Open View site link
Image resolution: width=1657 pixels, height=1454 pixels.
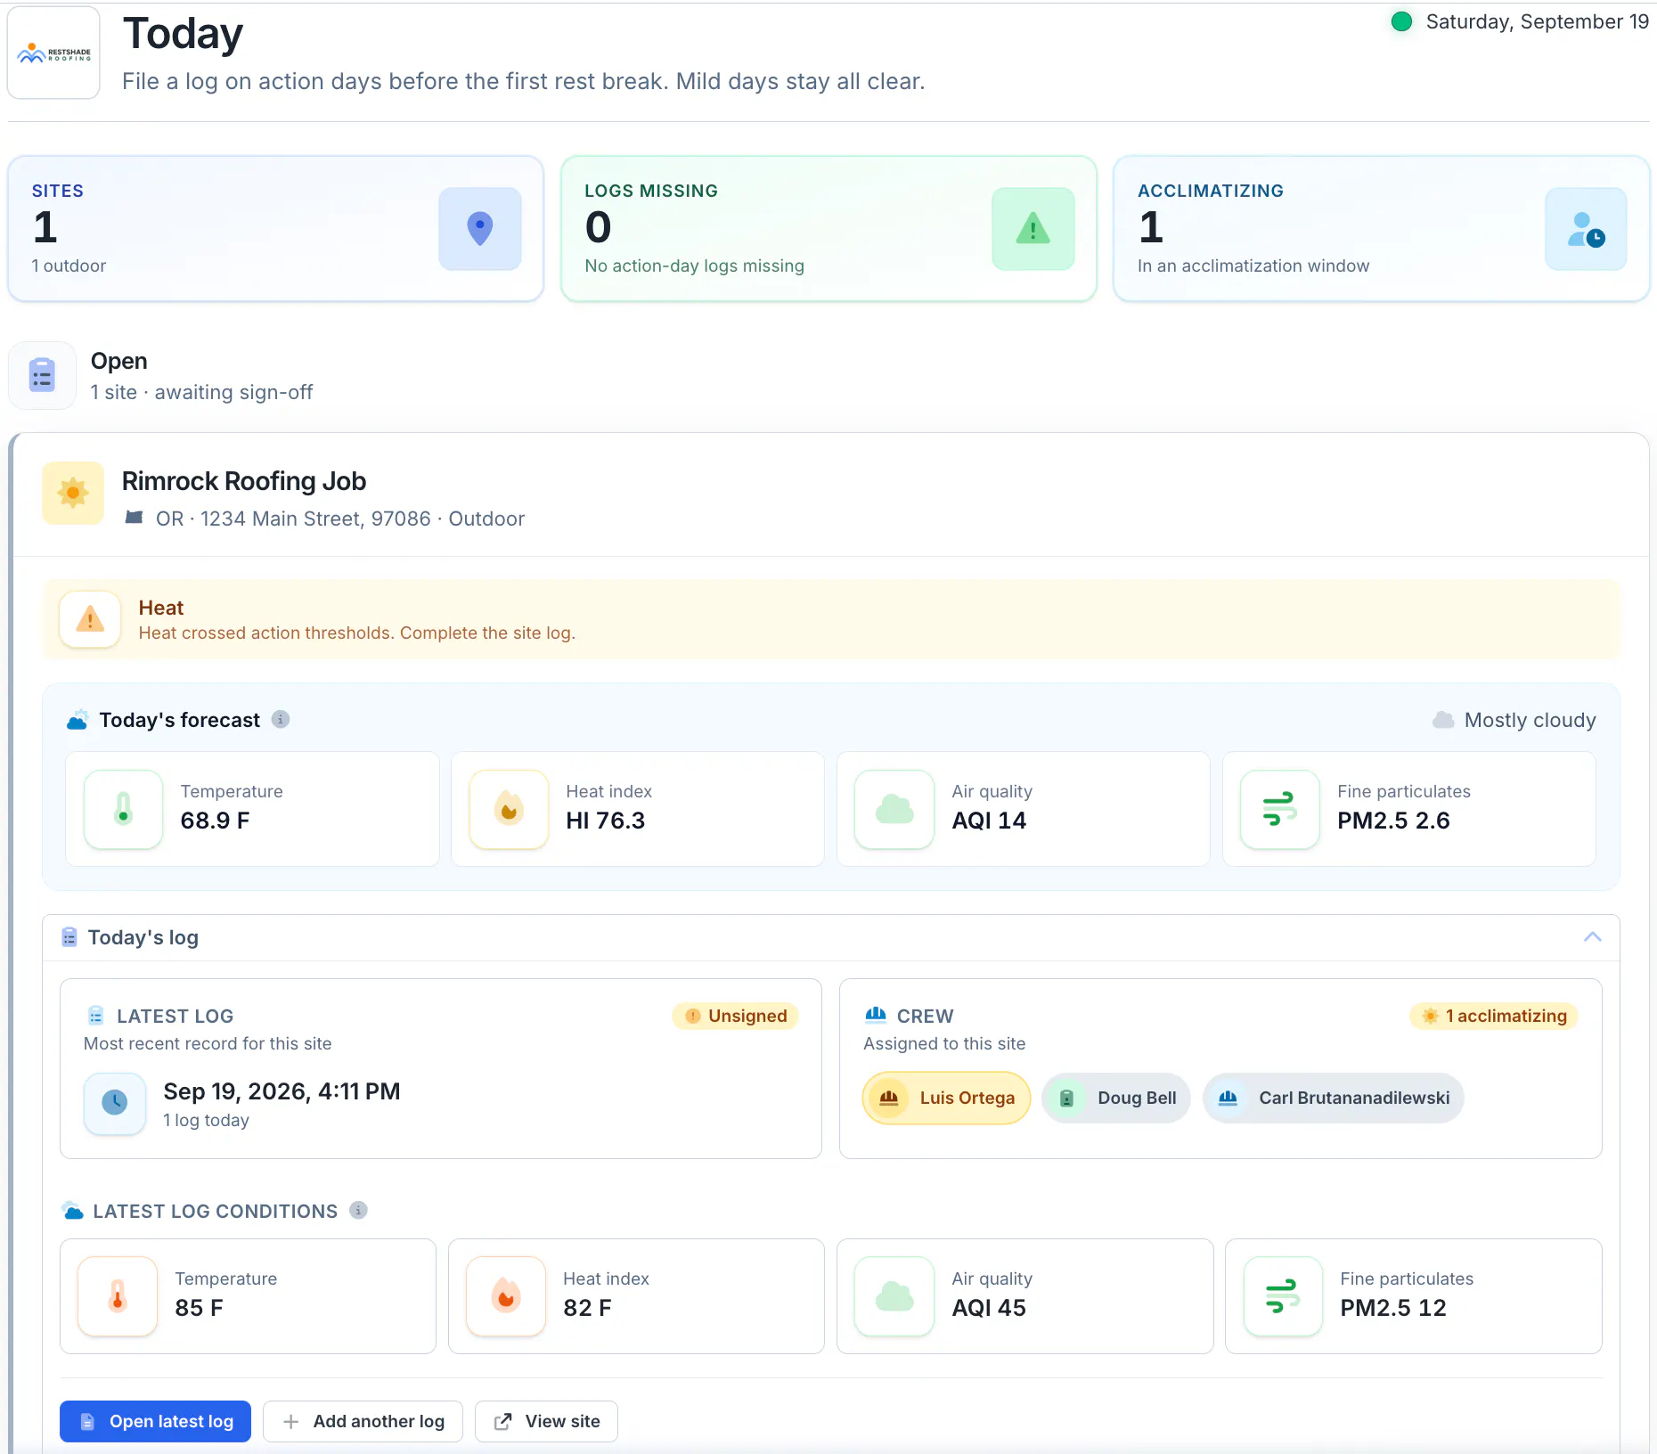pos(546,1421)
